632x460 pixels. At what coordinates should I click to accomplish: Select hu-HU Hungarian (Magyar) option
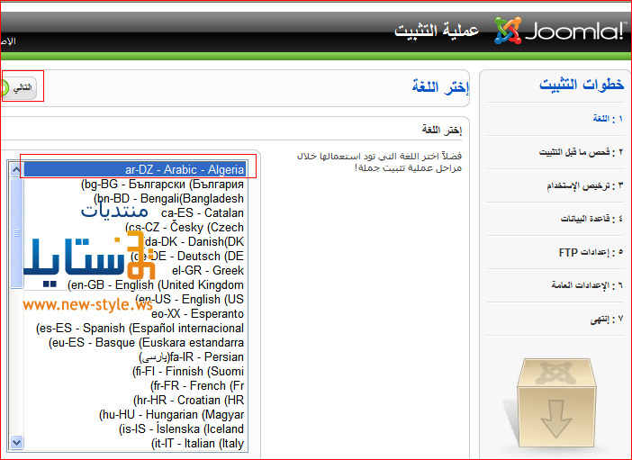pos(134,414)
